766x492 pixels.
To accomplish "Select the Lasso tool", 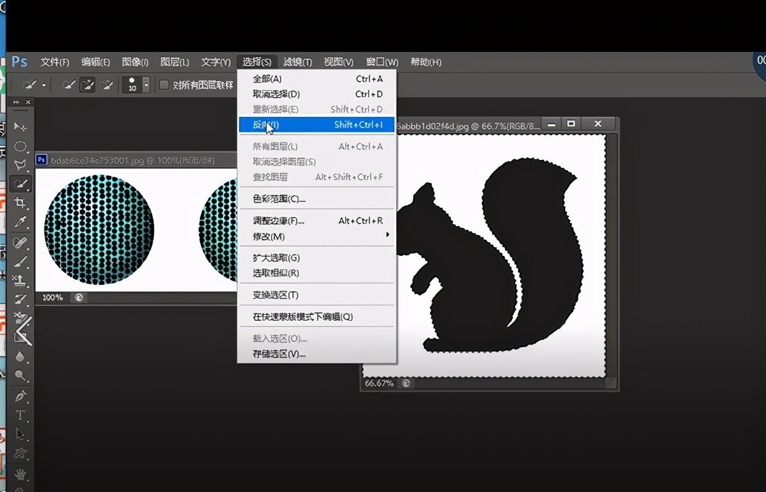I will pos(21,164).
